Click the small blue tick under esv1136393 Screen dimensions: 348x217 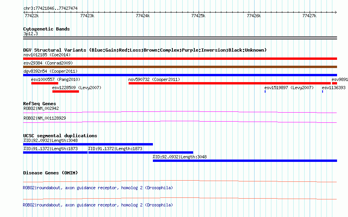click(323, 91)
